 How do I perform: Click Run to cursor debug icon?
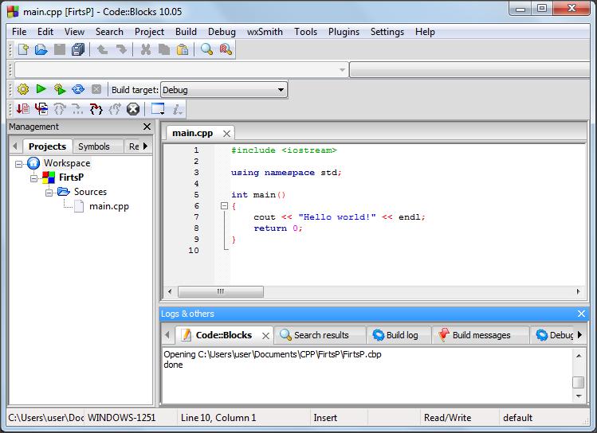(x=41, y=109)
